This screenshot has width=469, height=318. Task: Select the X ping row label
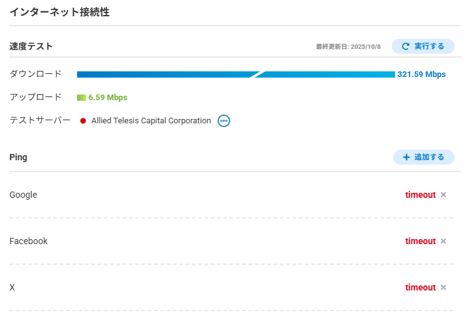coord(12,287)
